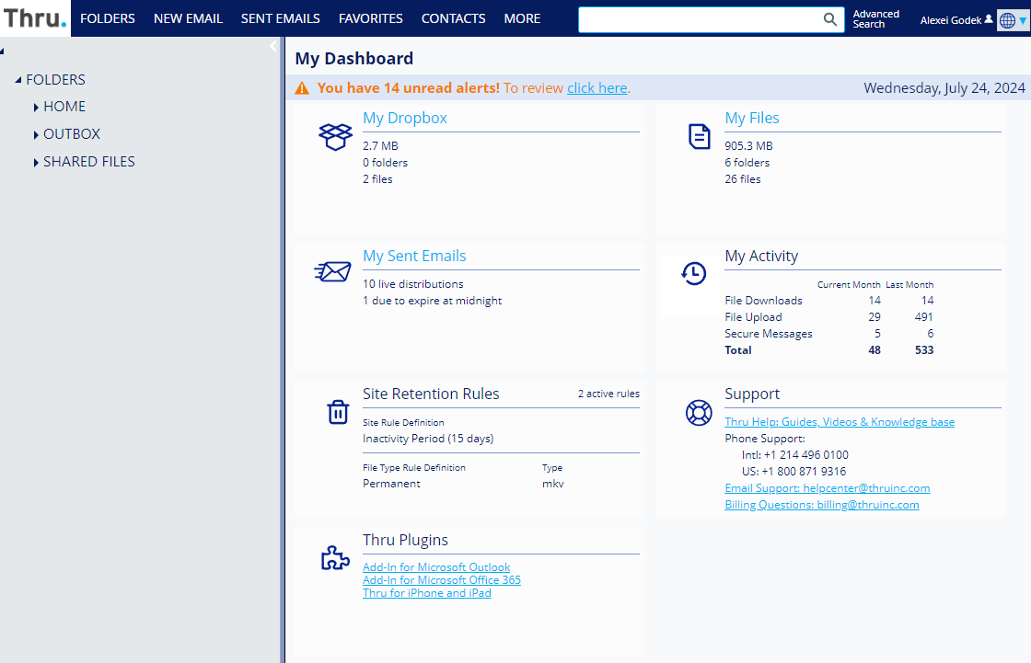Image resolution: width=1031 pixels, height=663 pixels.
Task: Expand the HOME folder tree node
Action: click(x=36, y=108)
